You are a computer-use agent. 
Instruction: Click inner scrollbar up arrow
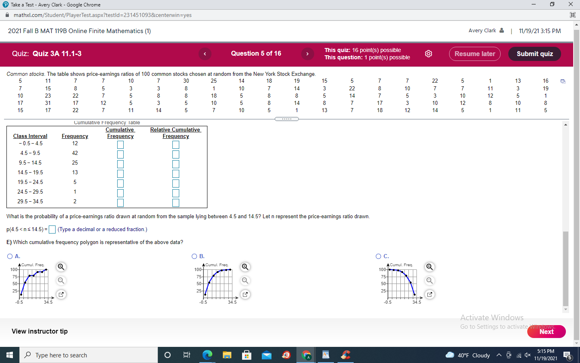[565, 125]
